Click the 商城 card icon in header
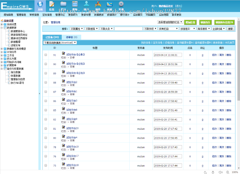Image resolution: width=240 pixels, height=174 pixels. click(109, 4)
